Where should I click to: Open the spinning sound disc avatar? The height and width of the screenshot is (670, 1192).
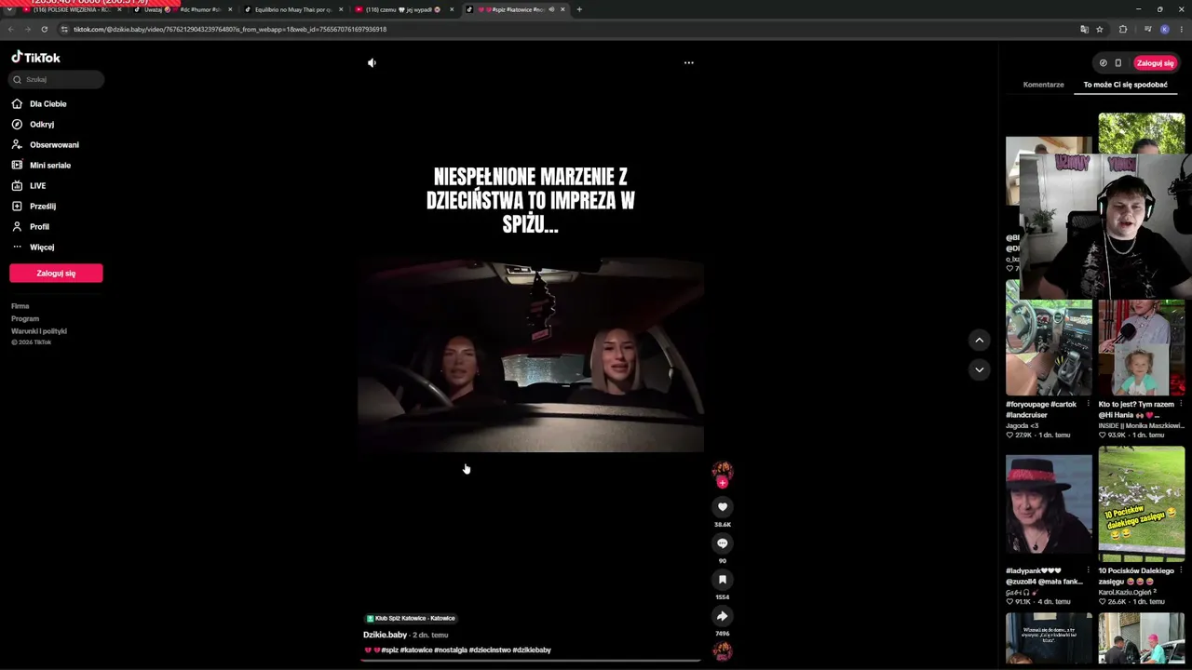tap(723, 650)
